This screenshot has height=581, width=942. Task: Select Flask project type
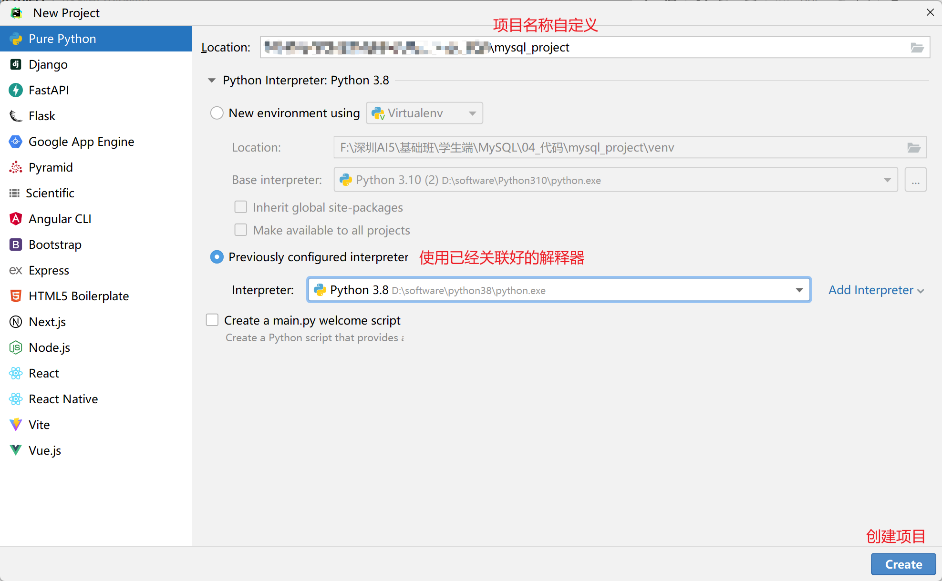(96, 116)
